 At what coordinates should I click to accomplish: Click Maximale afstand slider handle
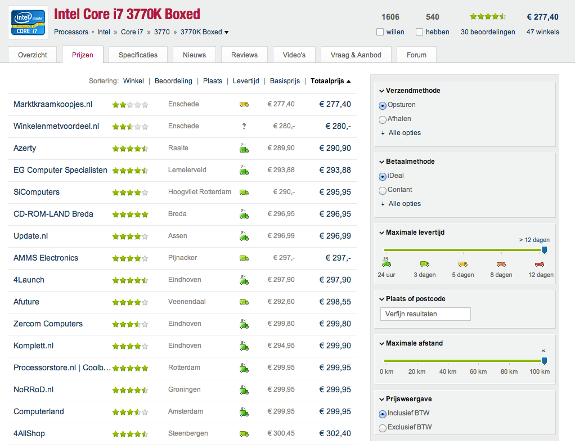click(x=544, y=361)
